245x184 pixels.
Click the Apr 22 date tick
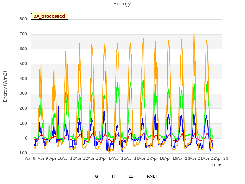[209, 158]
